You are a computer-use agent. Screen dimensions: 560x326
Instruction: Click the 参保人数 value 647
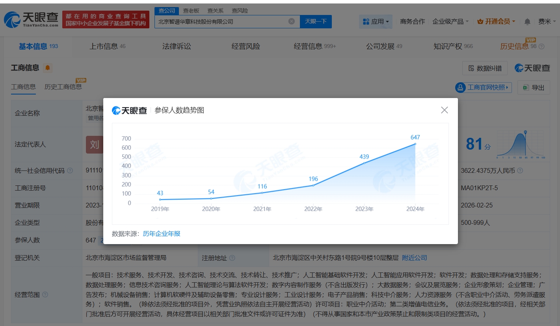[x=91, y=240]
